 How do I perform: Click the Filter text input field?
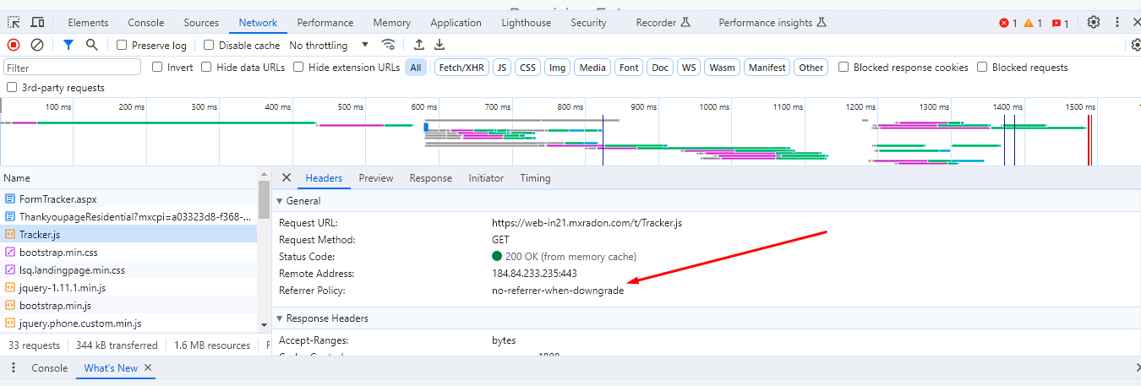[73, 68]
